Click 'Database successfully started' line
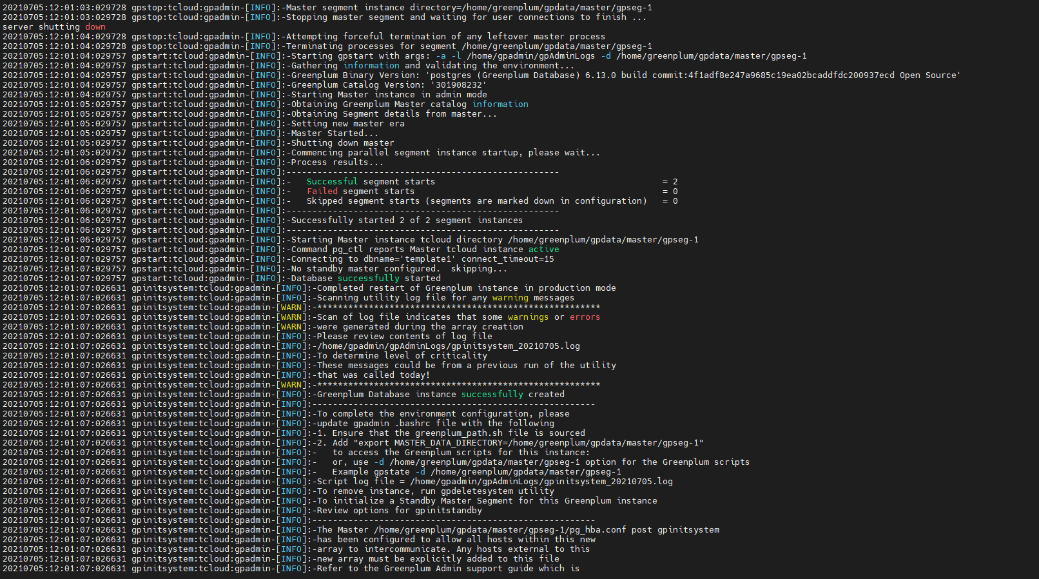The height and width of the screenshot is (579, 1039). [365, 278]
